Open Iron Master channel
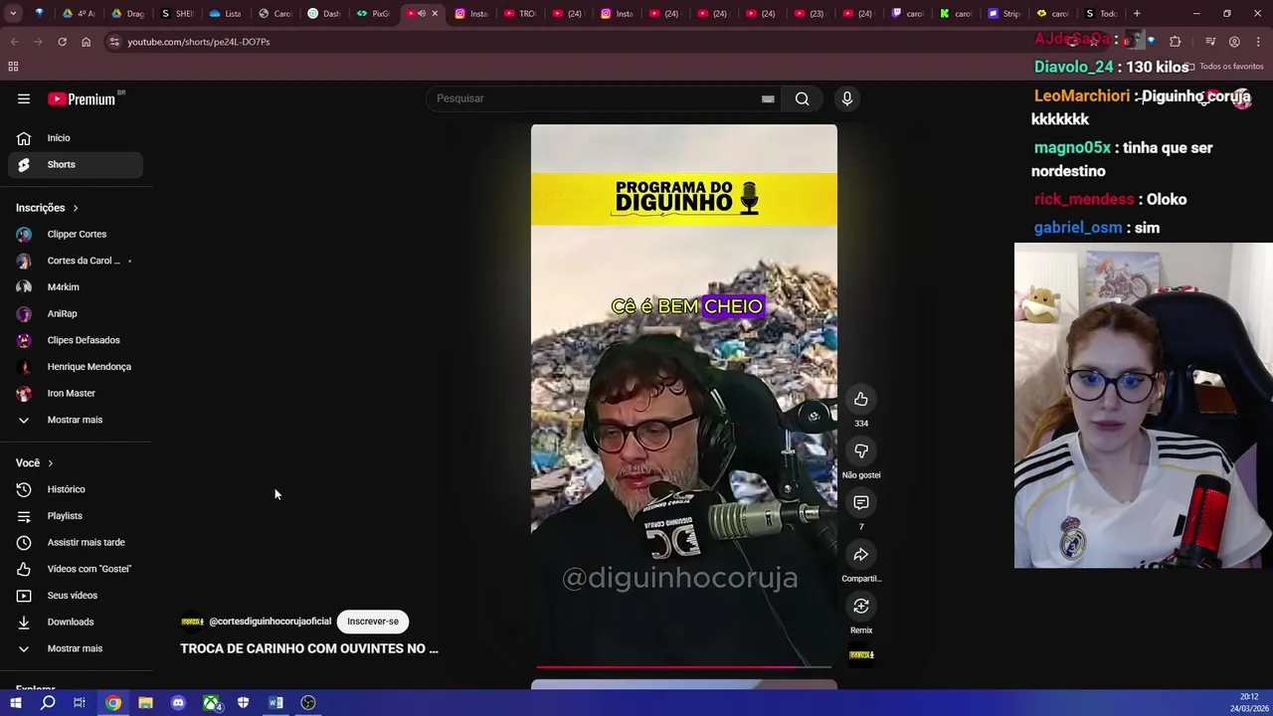This screenshot has width=1273, height=716. coord(76,393)
